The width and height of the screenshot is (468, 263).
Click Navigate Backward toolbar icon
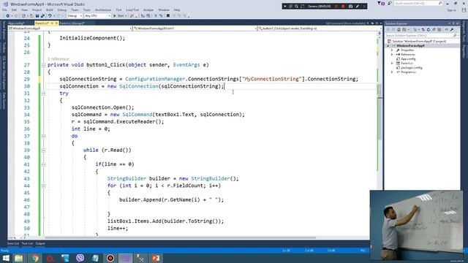[8, 16]
